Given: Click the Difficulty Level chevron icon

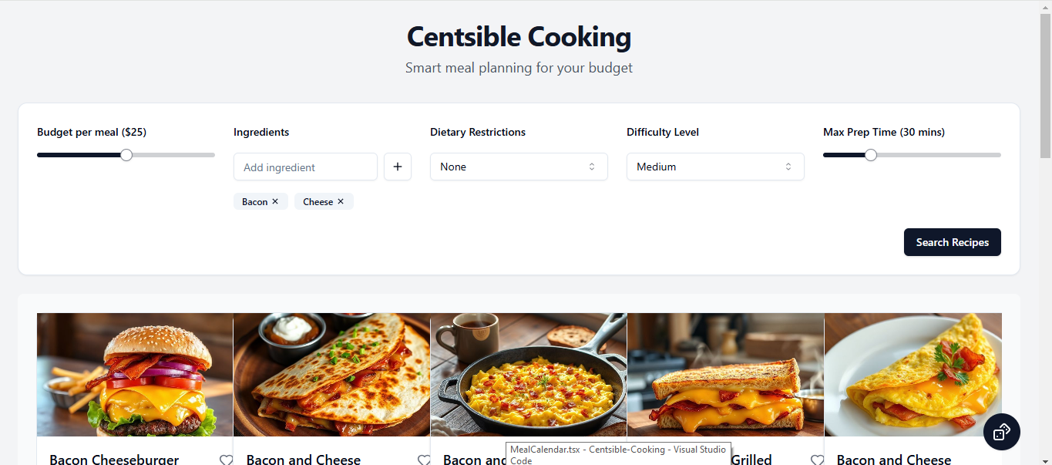Looking at the screenshot, I should [788, 167].
